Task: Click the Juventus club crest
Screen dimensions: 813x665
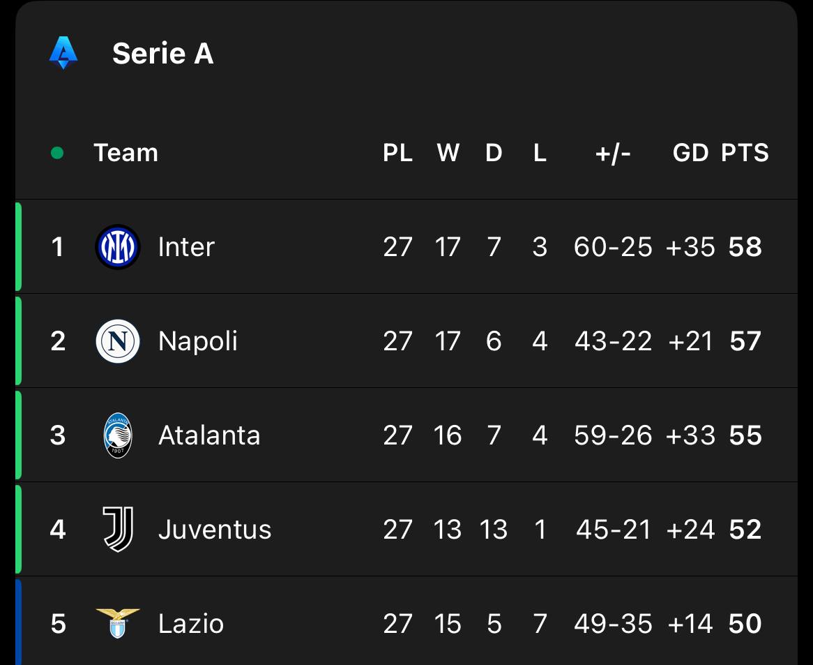Action: [118, 530]
